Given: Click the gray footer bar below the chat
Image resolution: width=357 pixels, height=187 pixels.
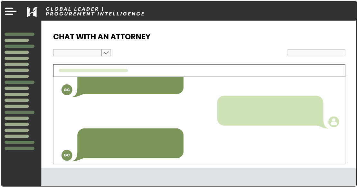Looking at the screenshot, I should pyautogui.click(x=199, y=177).
